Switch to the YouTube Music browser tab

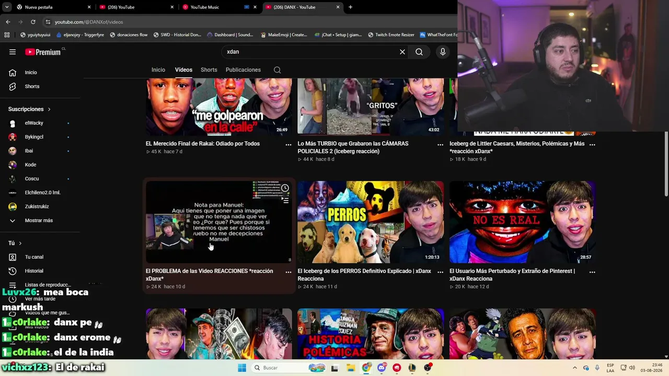pyautogui.click(x=220, y=7)
